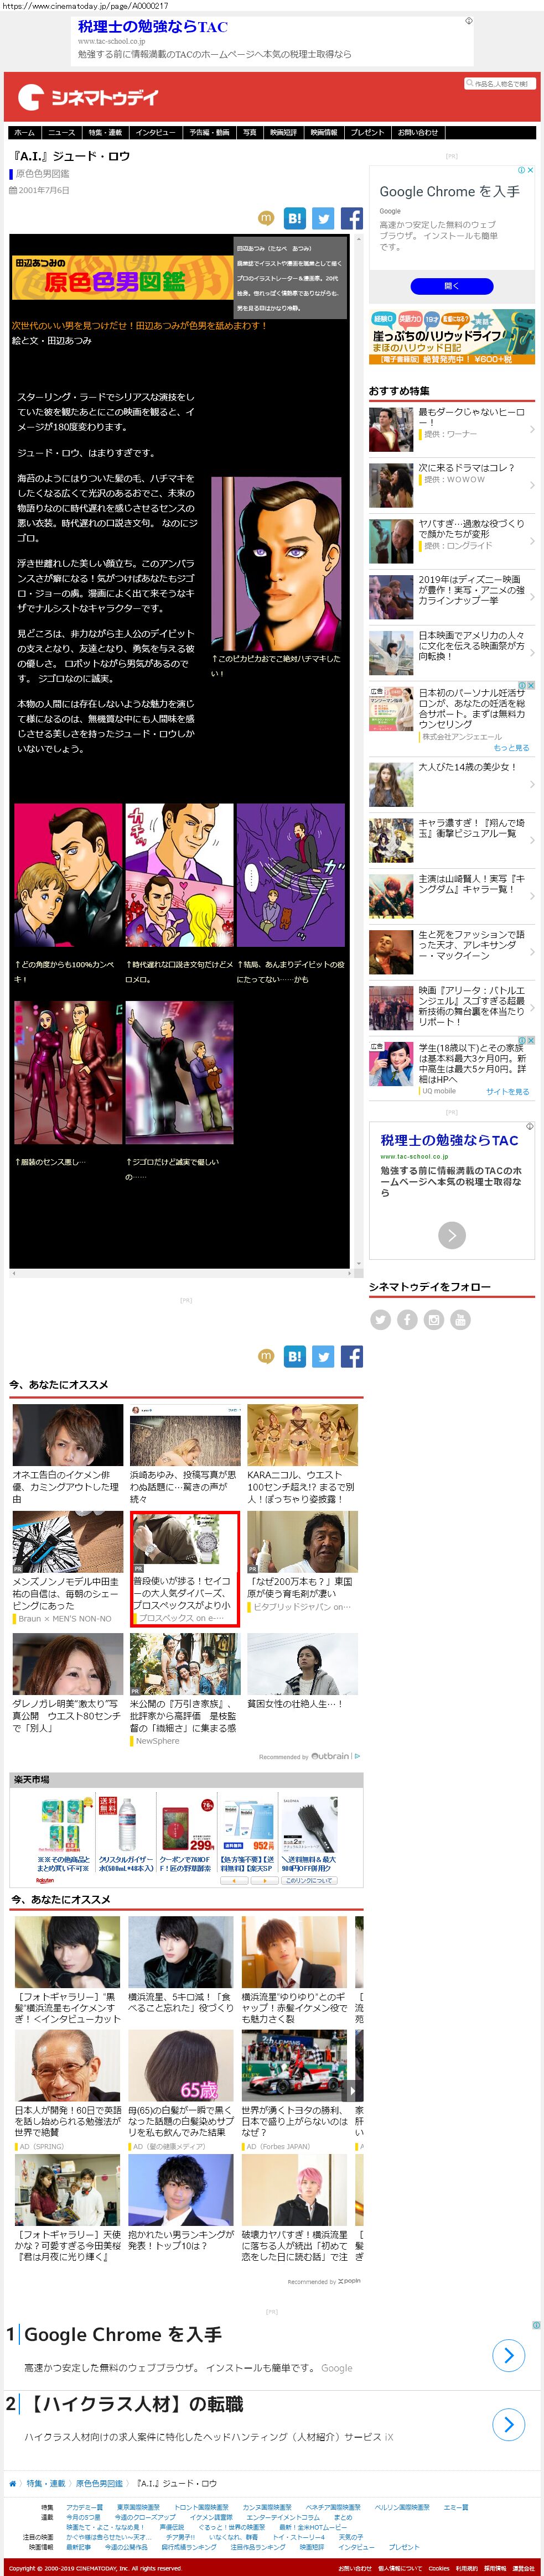544x2576 pixels.
Task: Click the home icon in the breadcrumb
Action: click(x=13, y=2483)
